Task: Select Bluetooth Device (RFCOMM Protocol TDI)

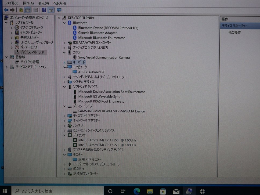Action: [108, 28]
